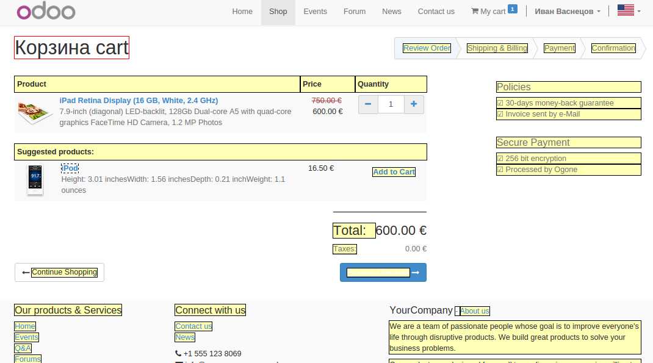The height and width of the screenshot is (363, 653).
Task: Increase quantity with plus button
Action: click(414, 104)
